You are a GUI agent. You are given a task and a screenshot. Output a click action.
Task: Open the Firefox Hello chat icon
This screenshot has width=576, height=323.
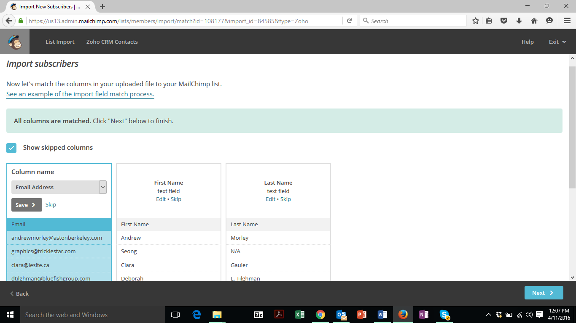tap(549, 21)
